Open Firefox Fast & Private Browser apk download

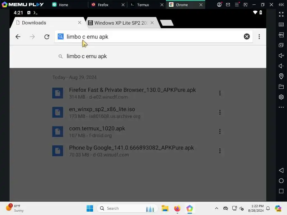133,93
